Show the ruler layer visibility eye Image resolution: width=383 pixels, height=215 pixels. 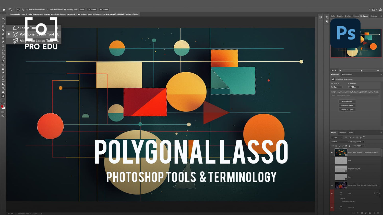332,160
